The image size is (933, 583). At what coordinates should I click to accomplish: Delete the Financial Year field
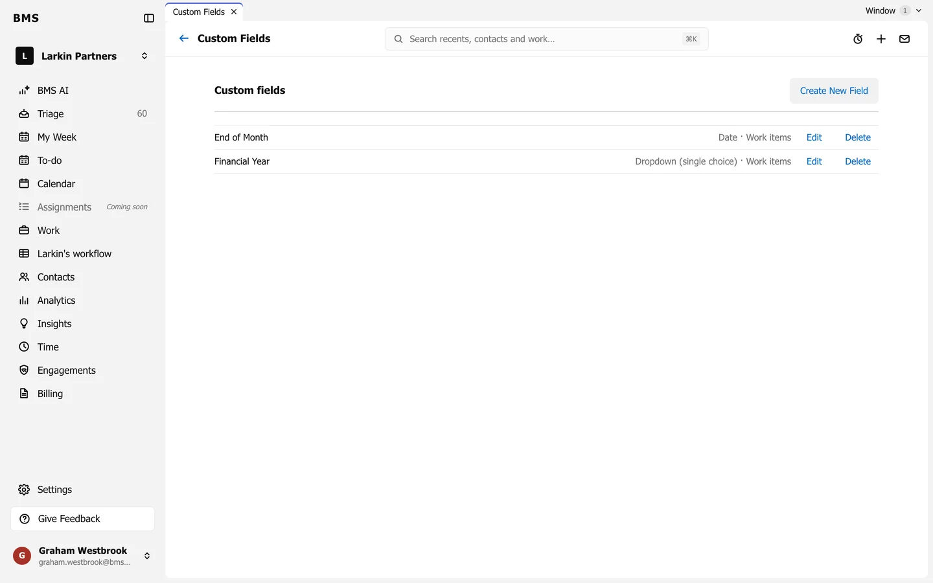click(858, 161)
